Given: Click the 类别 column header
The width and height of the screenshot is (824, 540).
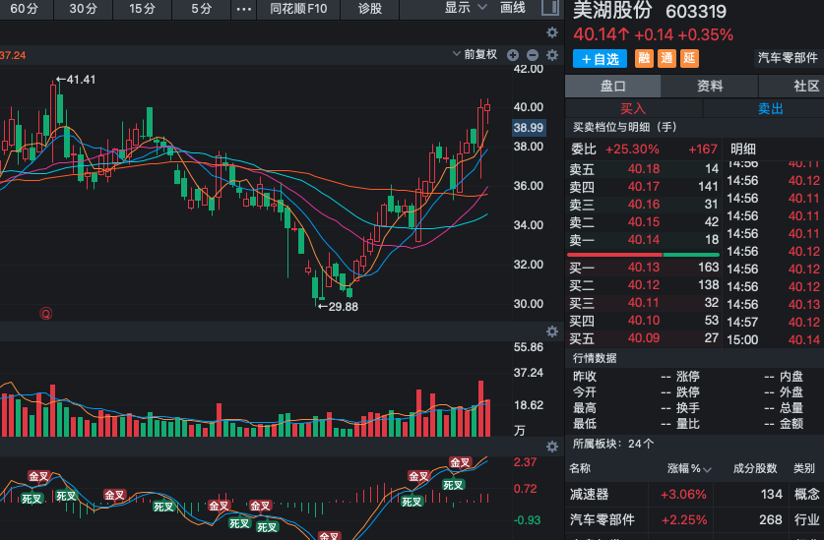Looking at the screenshot, I should (804, 468).
